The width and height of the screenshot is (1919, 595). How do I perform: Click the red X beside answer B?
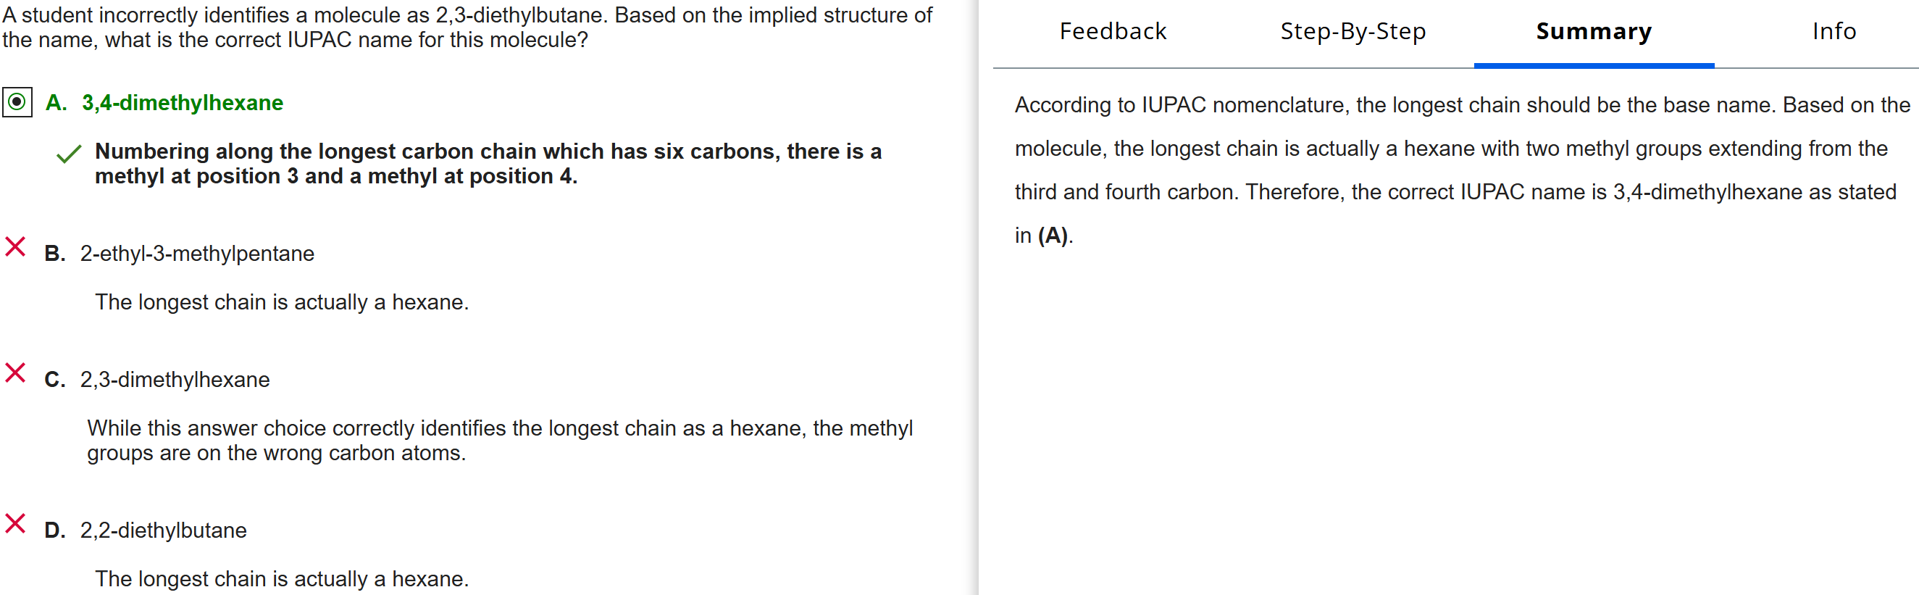click(x=16, y=247)
